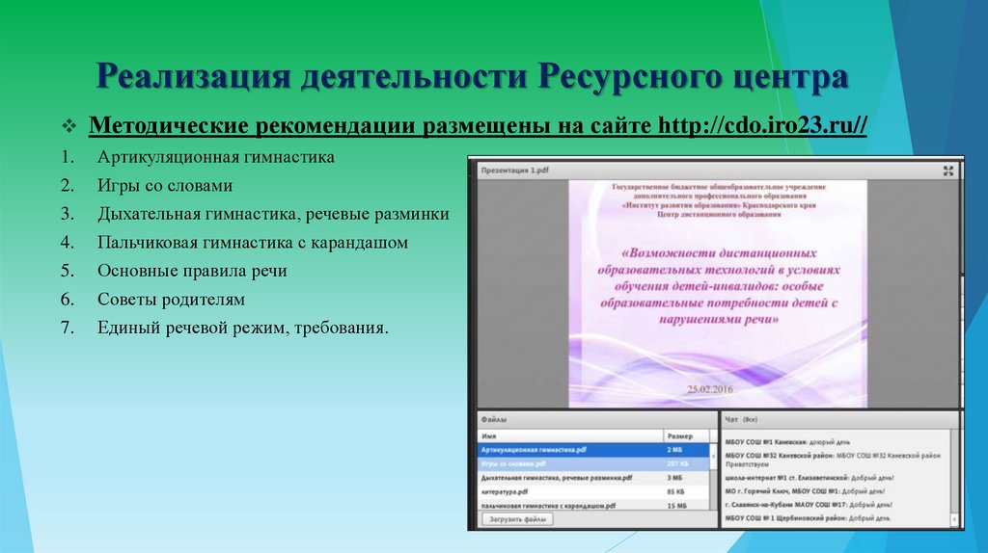This screenshot has width=988, height=553.
Task: Click the chat panel scrollbar down arrow
Action: click(x=956, y=521)
